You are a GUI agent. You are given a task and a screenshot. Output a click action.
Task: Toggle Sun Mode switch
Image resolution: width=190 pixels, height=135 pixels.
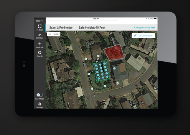point(40,95)
